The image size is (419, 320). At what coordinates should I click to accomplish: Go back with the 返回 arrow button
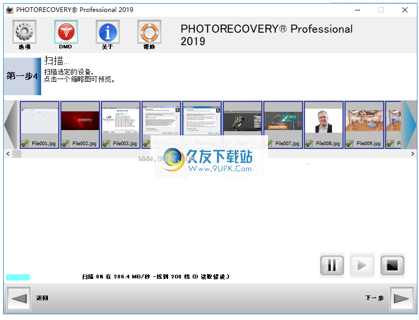(19, 299)
